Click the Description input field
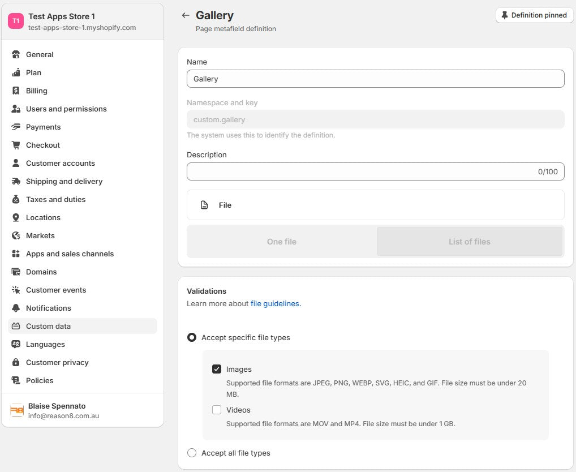Viewport: 576px width, 472px height. [x=362, y=171]
